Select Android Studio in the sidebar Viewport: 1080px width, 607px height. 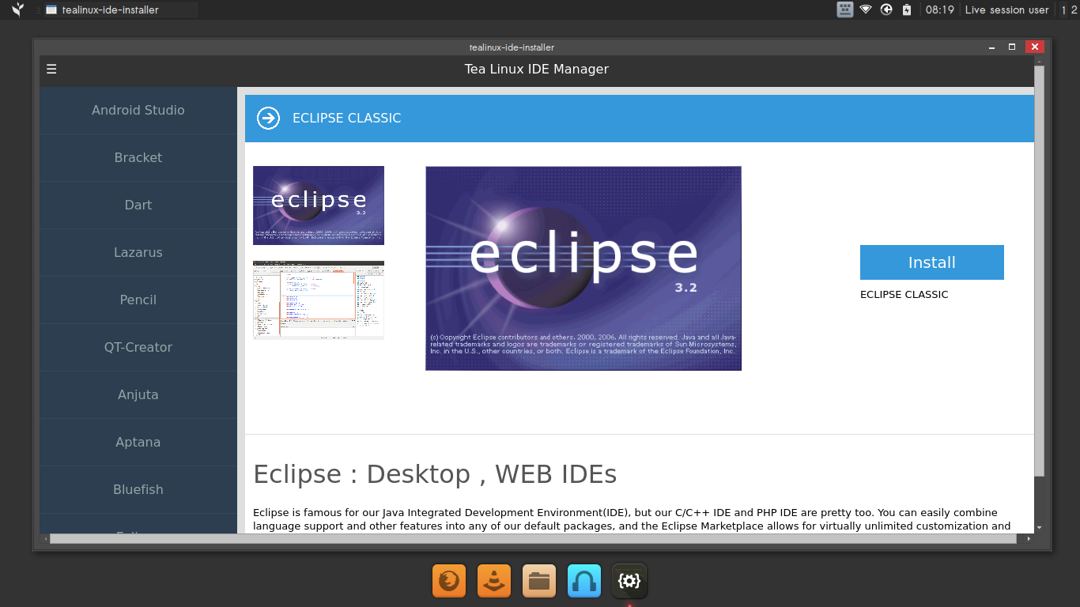click(138, 111)
